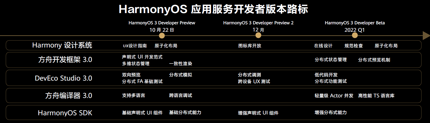Screen dimensions: 430x123
Task: Select the DevEco Studio 3.0 row label
Action: tap(64, 78)
